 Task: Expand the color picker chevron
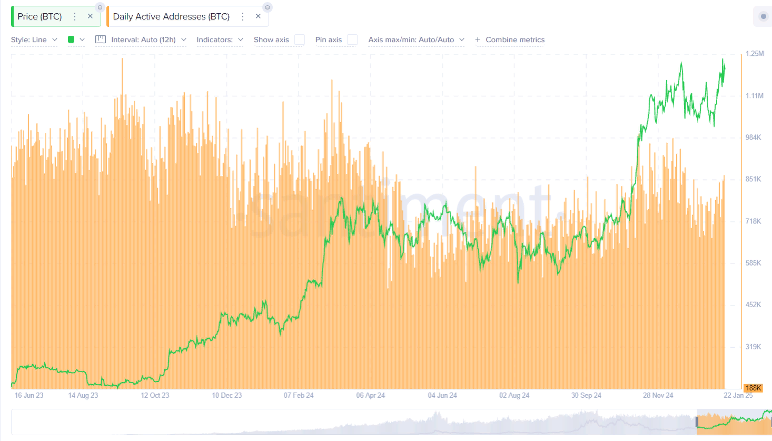click(x=82, y=40)
